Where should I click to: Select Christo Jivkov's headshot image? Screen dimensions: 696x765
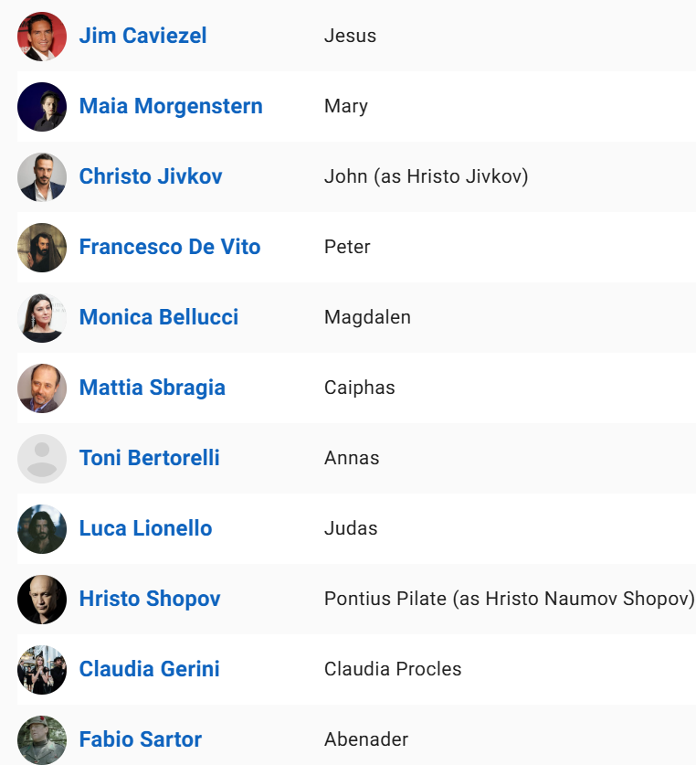(42, 176)
